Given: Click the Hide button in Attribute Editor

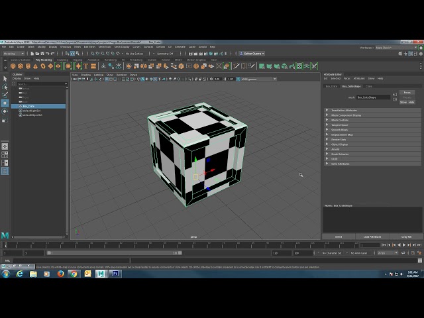Looking at the screenshot, I should [411, 103].
